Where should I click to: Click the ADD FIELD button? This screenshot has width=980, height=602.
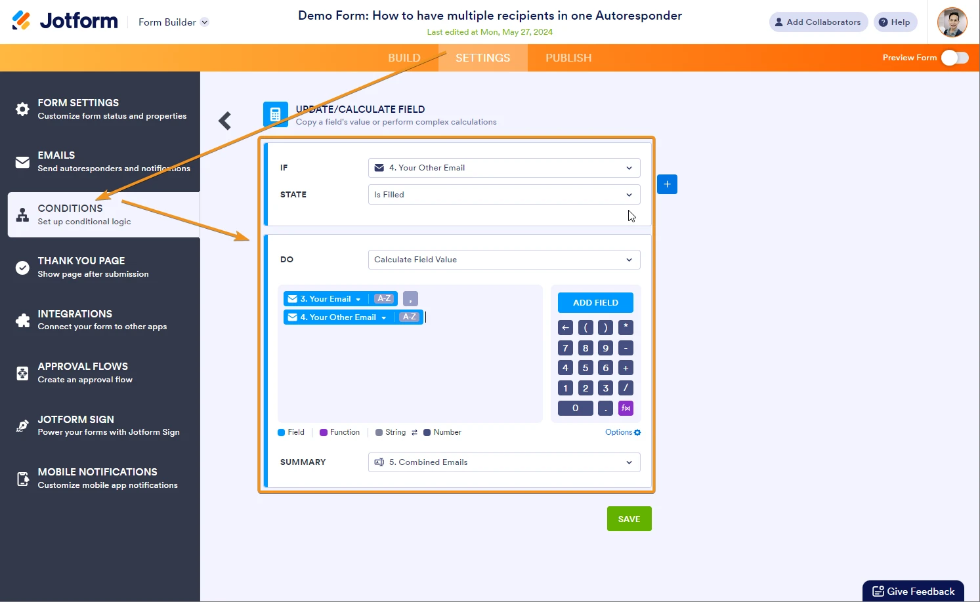point(595,302)
